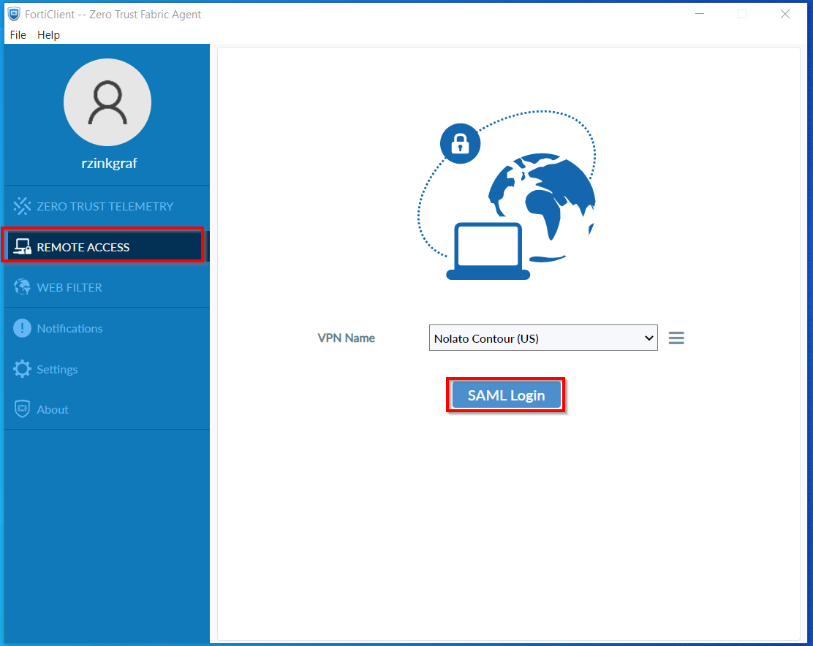Image resolution: width=813 pixels, height=646 pixels.
Task: Click the VPN Name label
Action: 347,338
